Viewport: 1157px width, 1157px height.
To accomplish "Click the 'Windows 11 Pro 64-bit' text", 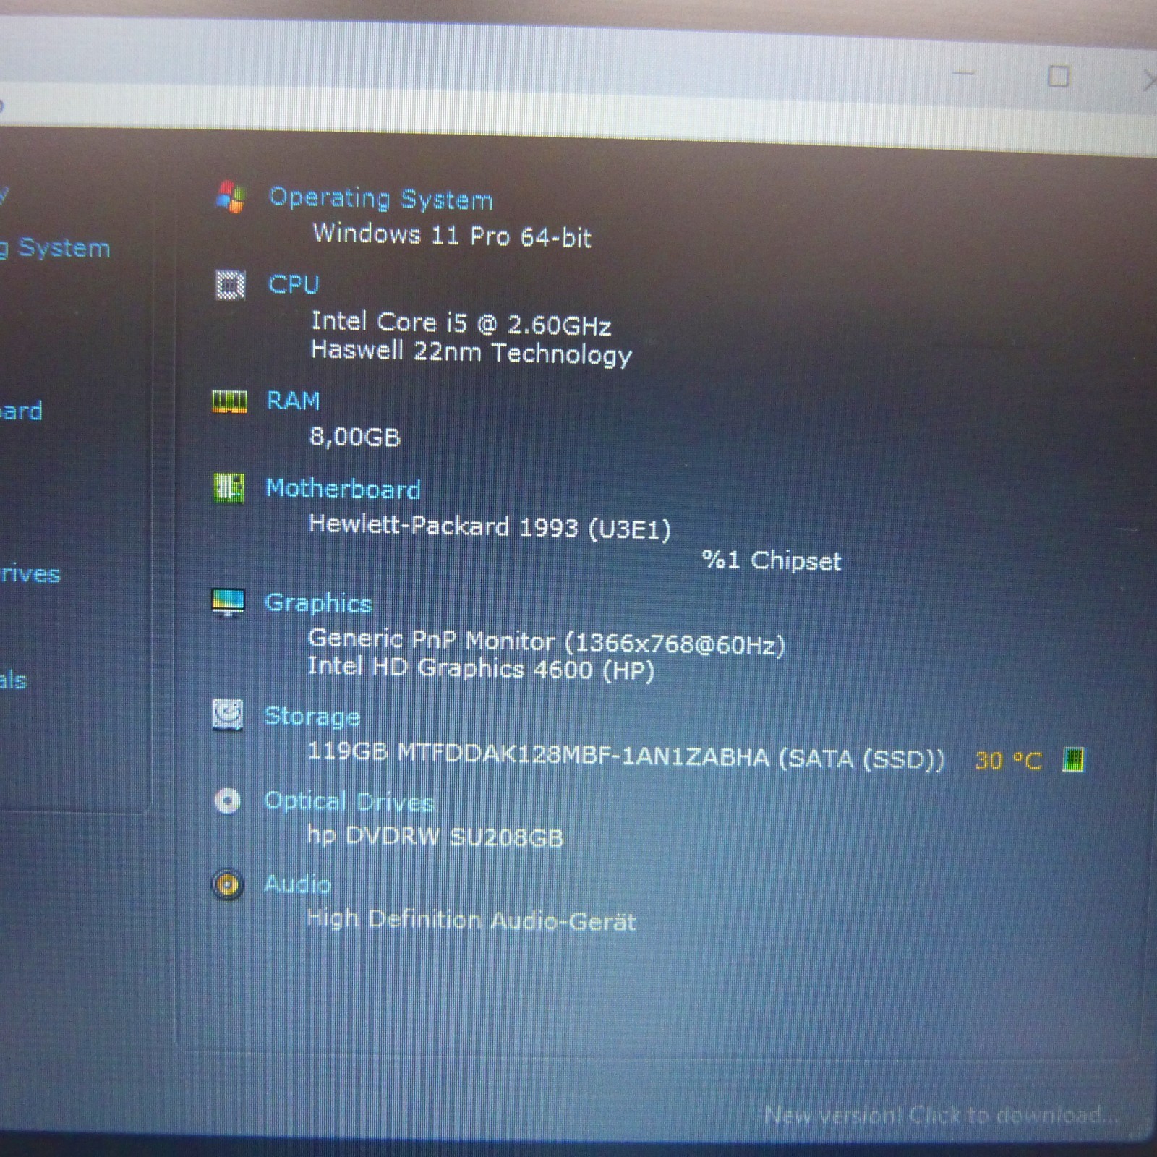I will [452, 235].
